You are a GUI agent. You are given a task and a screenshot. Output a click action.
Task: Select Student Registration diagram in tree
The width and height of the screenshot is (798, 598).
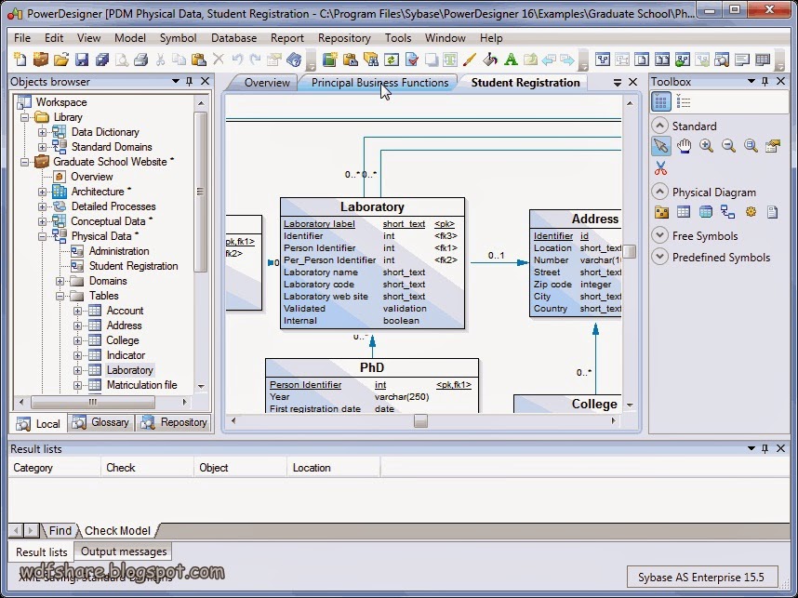point(133,266)
